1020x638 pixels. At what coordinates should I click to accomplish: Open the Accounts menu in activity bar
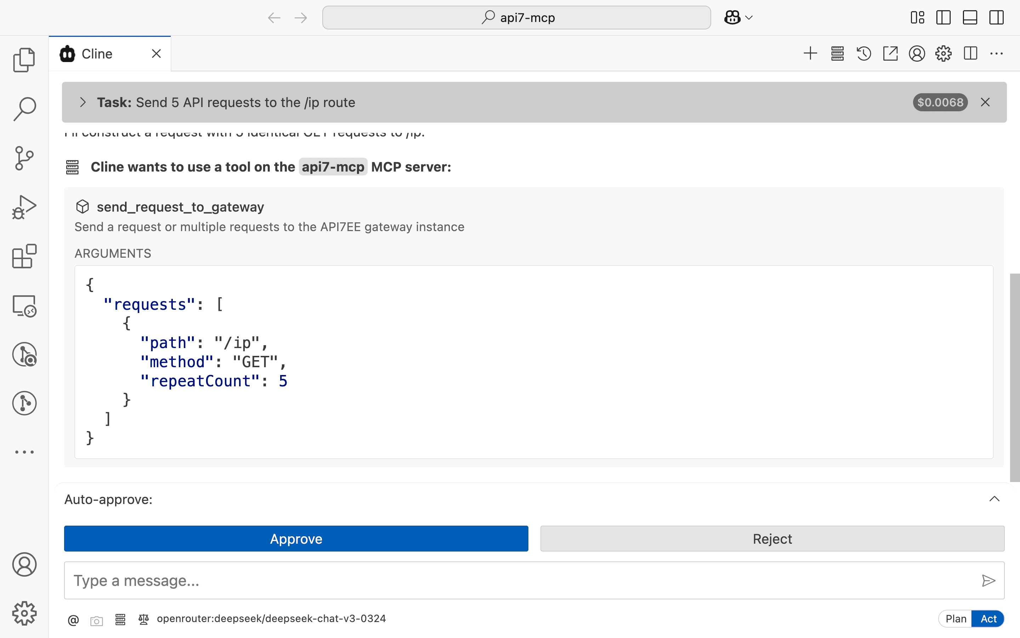pos(24,565)
